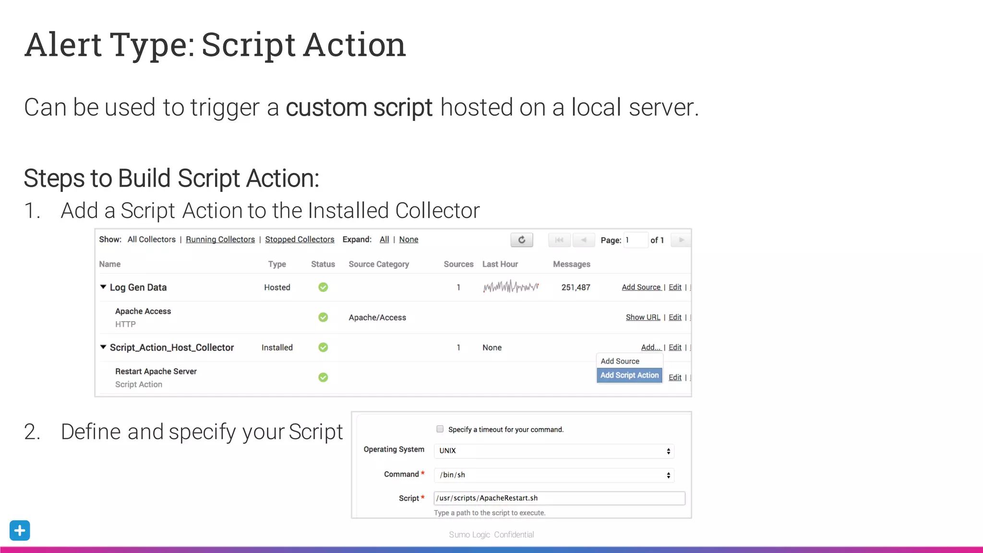The width and height of the screenshot is (983, 553).
Task: Go to first page arrow button
Action: coord(559,240)
